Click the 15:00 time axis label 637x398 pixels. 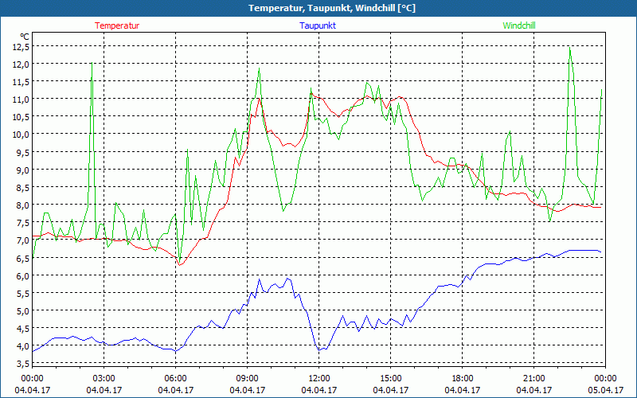391,379
